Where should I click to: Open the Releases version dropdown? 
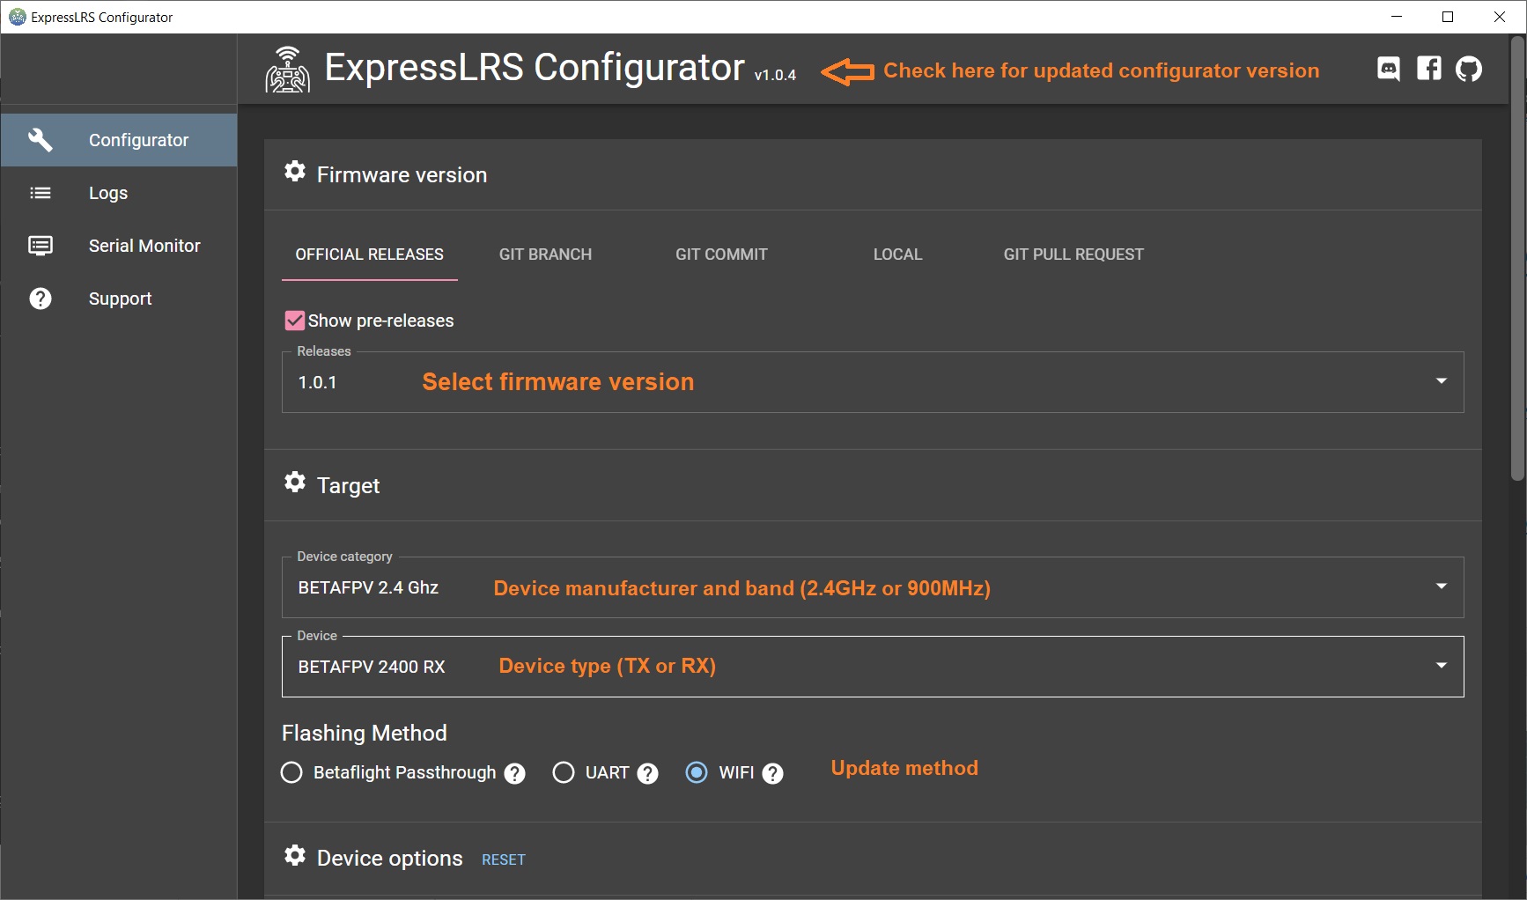tap(873, 382)
